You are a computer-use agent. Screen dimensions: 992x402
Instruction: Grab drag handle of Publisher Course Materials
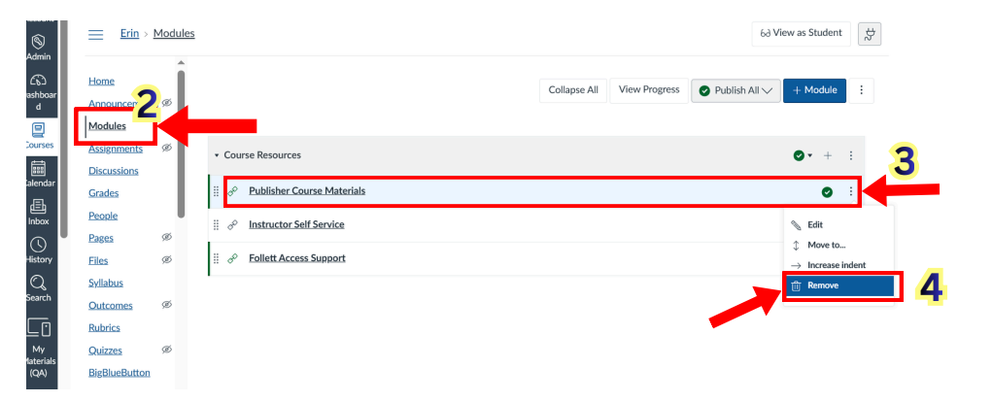coord(216,191)
